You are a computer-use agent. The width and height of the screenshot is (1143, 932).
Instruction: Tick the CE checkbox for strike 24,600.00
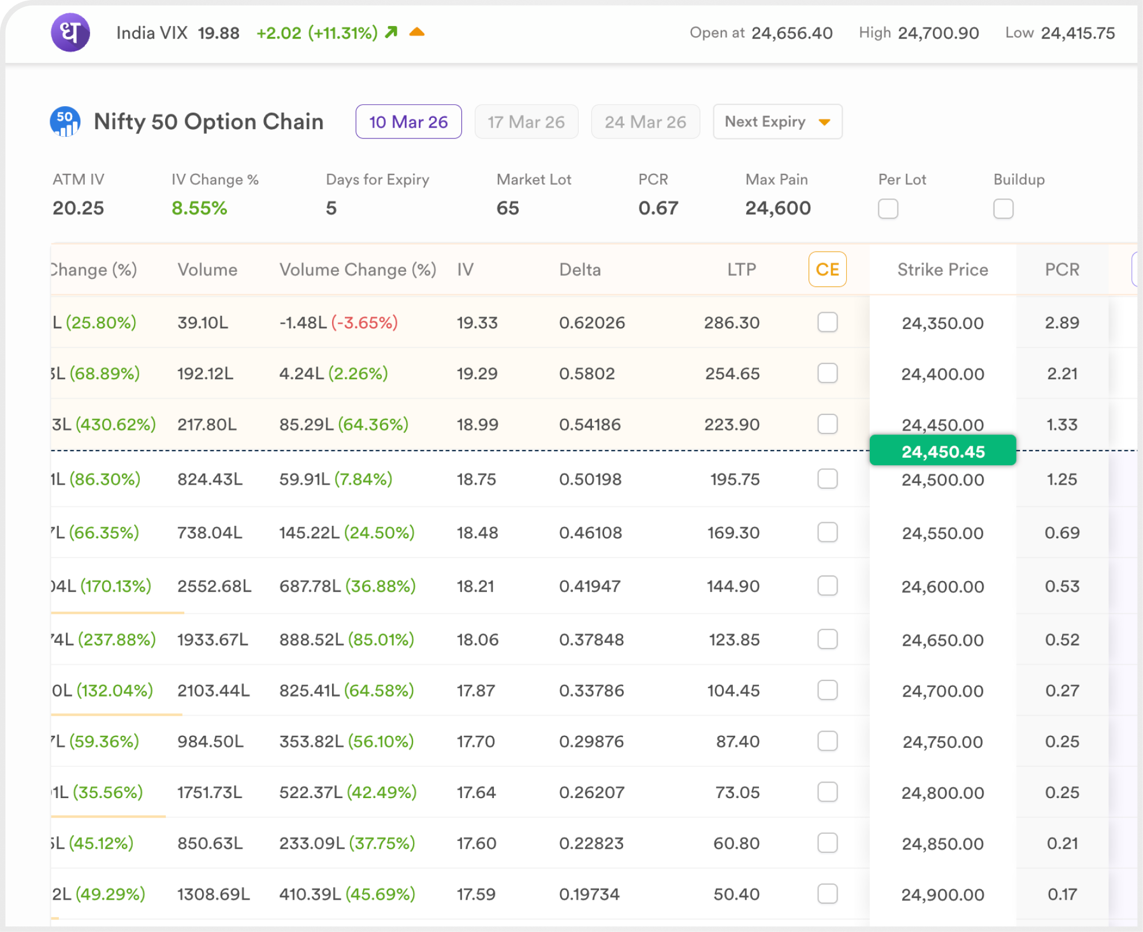coord(827,586)
